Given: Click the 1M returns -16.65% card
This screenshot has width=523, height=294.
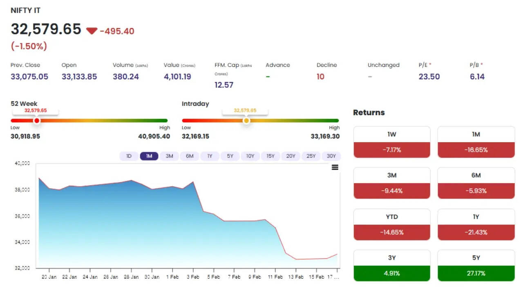Looking at the screenshot, I should click(x=476, y=150).
